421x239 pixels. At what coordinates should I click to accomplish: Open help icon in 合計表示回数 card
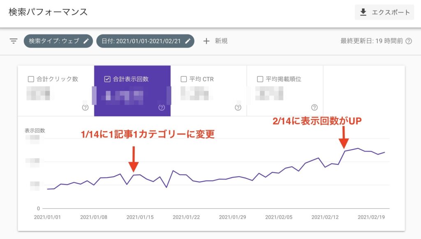point(162,107)
